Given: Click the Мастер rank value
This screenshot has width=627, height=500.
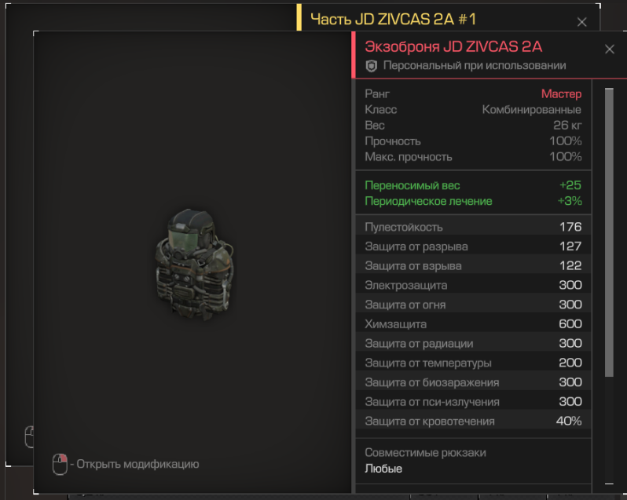Looking at the screenshot, I should [x=561, y=94].
